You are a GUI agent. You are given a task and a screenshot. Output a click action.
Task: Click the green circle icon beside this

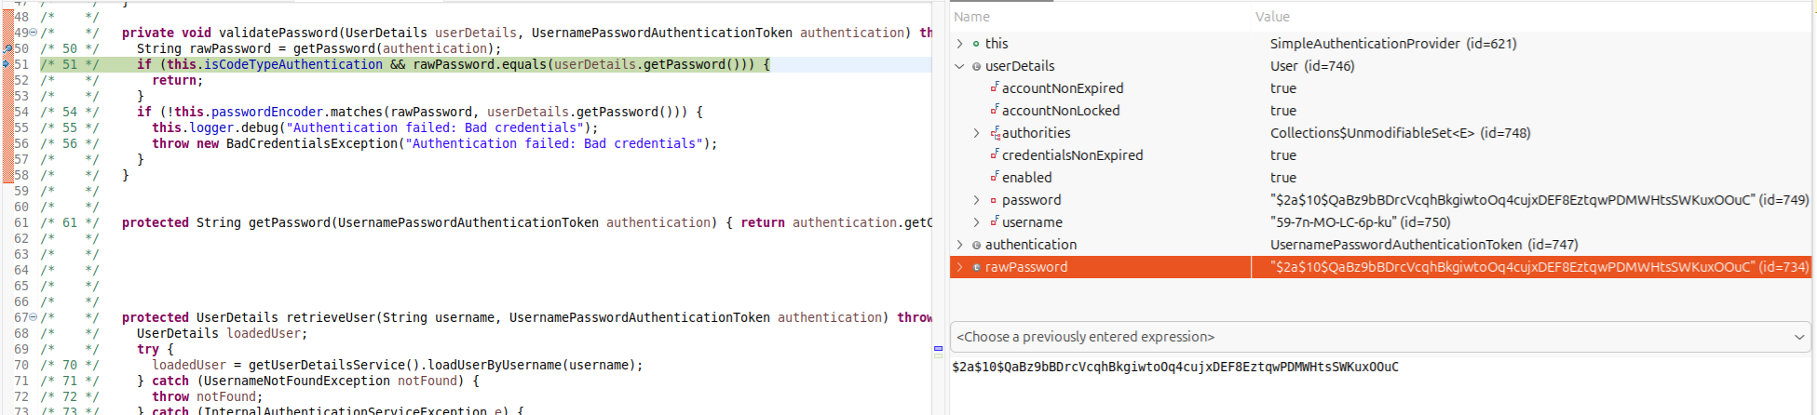click(976, 44)
